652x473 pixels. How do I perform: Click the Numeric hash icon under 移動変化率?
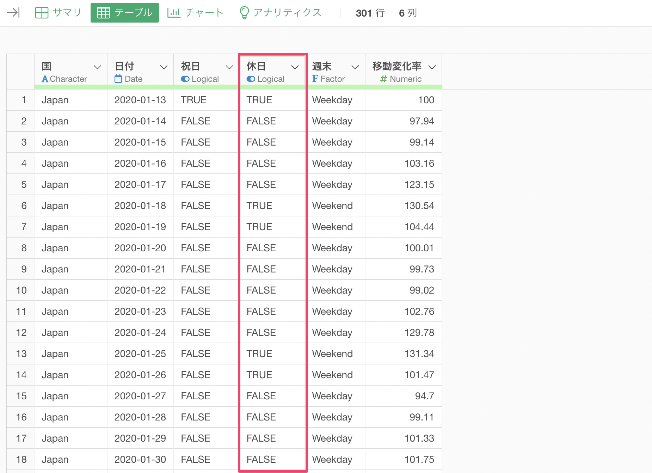click(384, 79)
